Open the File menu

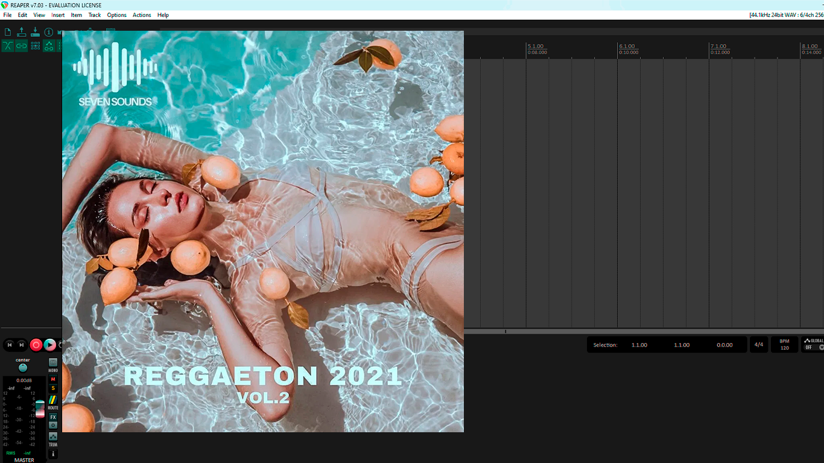[7, 15]
